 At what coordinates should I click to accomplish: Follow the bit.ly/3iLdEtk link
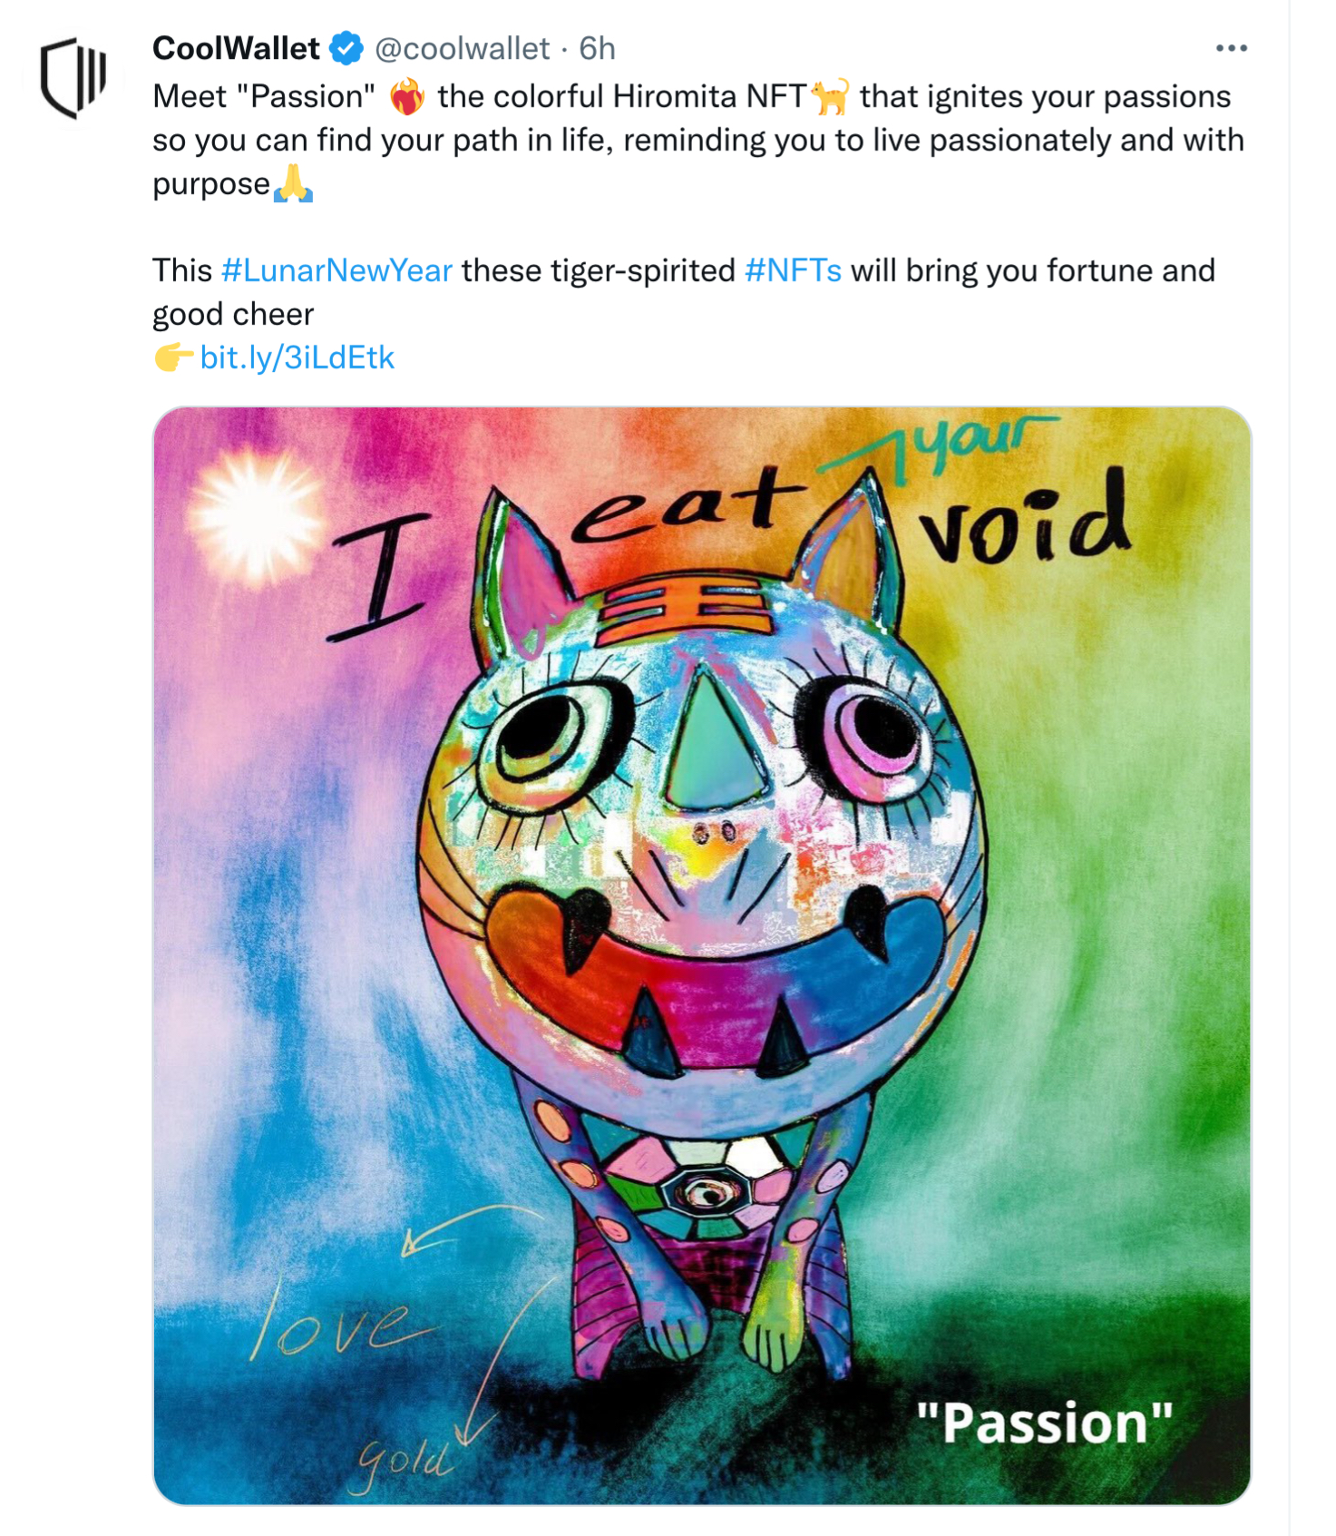pos(297,357)
